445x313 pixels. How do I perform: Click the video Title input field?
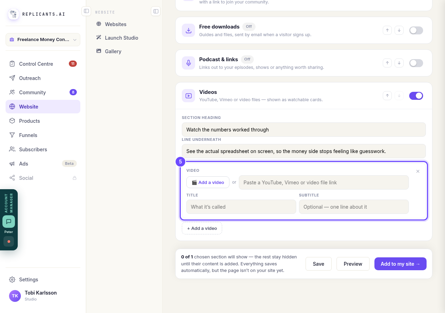[241, 207]
